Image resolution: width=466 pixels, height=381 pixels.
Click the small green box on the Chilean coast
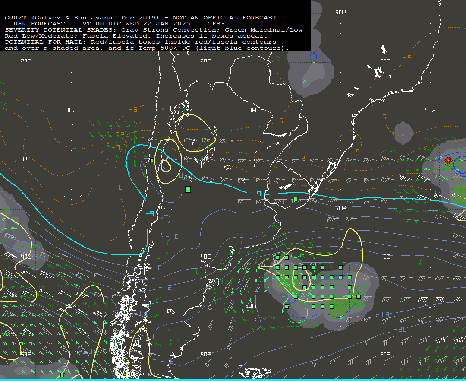(x=152, y=160)
